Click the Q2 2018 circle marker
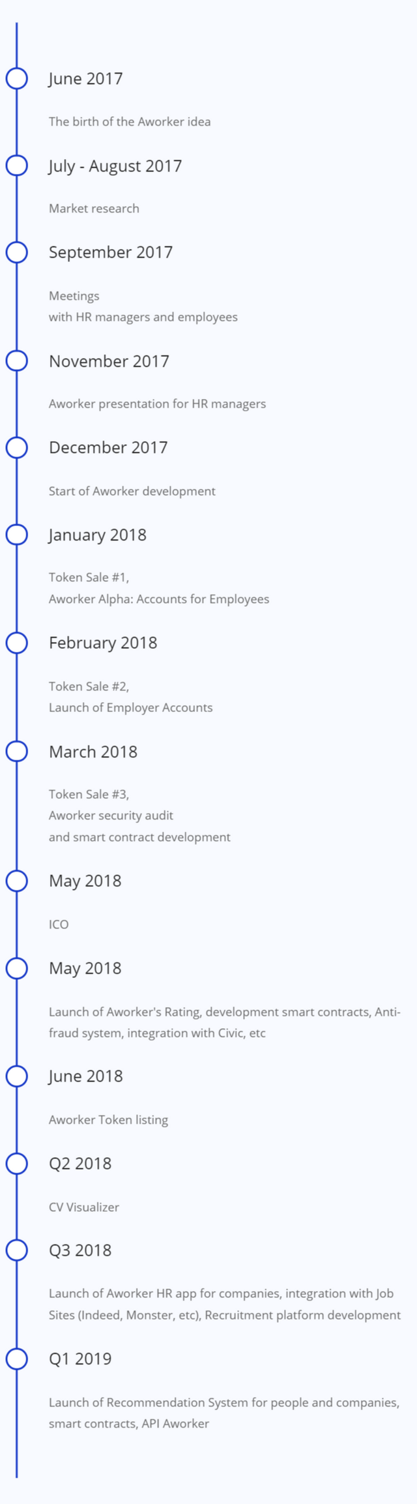Screen dimensions: 417x1504 click(17, 1163)
